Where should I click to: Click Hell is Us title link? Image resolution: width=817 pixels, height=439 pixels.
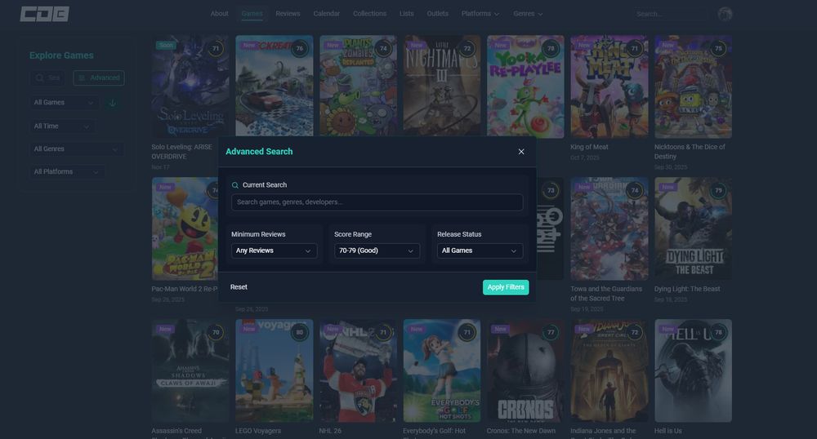tap(668, 431)
